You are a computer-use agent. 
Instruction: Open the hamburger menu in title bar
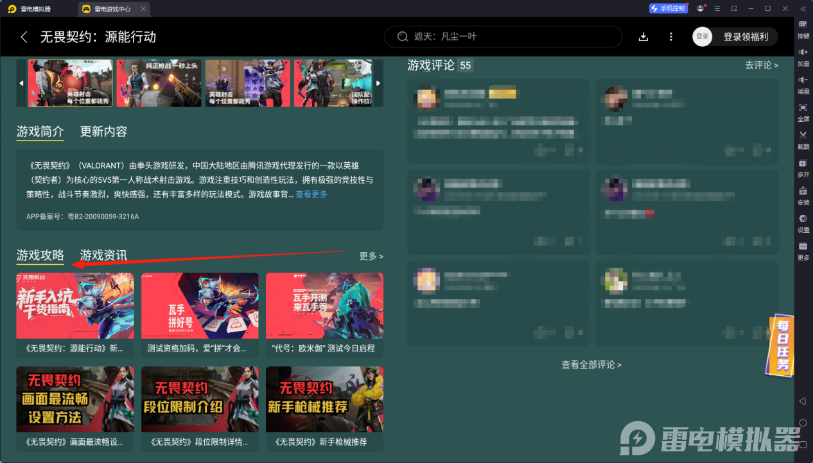tap(717, 8)
